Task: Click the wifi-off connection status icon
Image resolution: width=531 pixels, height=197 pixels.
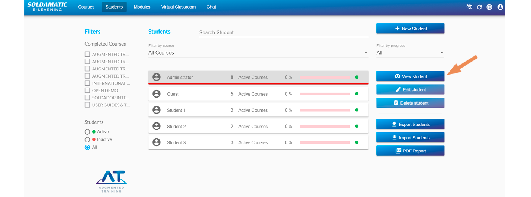Action: (x=469, y=7)
